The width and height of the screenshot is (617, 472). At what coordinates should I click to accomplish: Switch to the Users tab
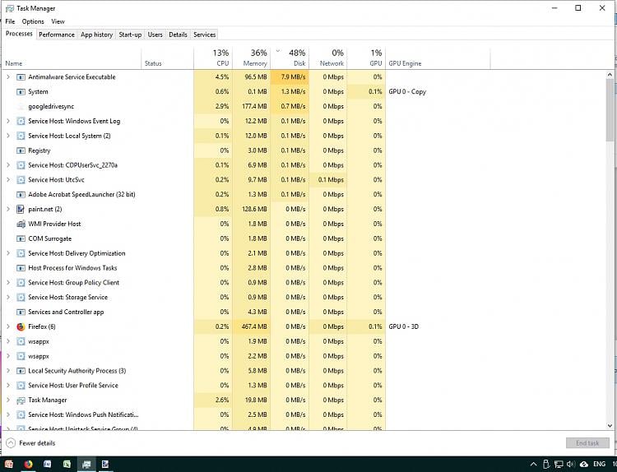155,35
